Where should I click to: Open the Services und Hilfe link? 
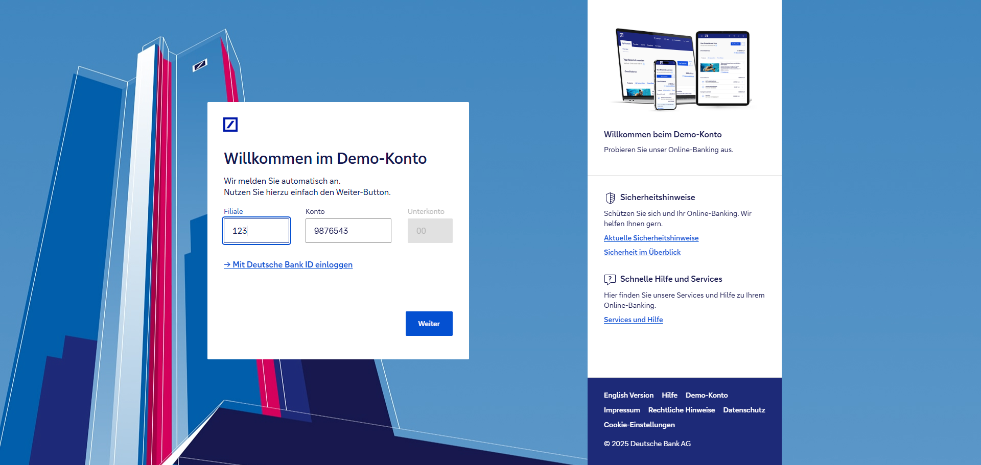point(634,320)
